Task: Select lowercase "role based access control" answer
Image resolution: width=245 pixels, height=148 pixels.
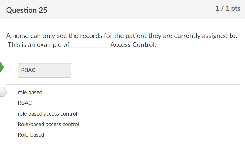Action: pyautogui.click(x=47, y=114)
